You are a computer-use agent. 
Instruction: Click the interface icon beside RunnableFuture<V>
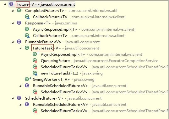19,42
